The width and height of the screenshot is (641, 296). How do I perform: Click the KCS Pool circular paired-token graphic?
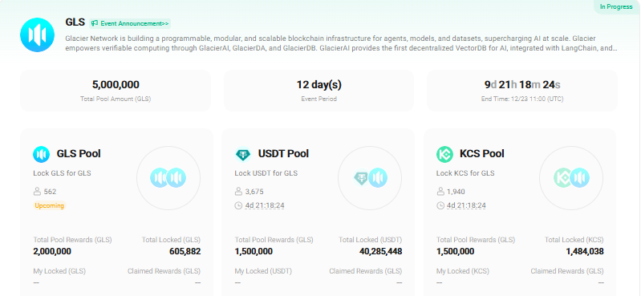coord(571,178)
